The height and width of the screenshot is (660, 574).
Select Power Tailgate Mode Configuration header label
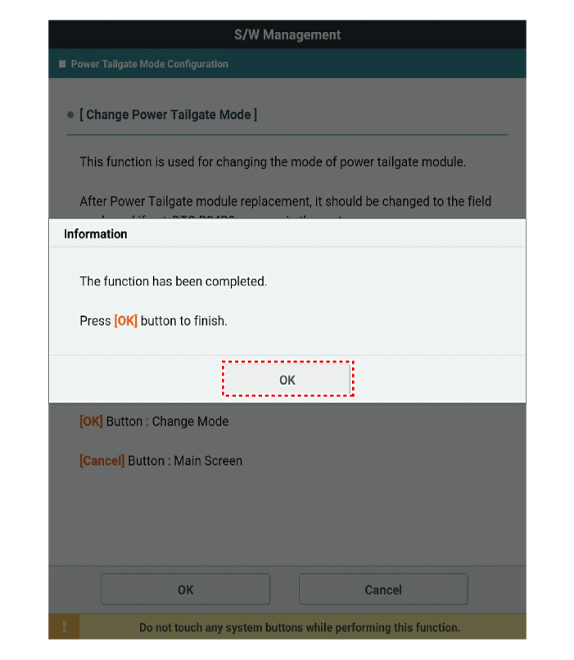[x=149, y=64]
